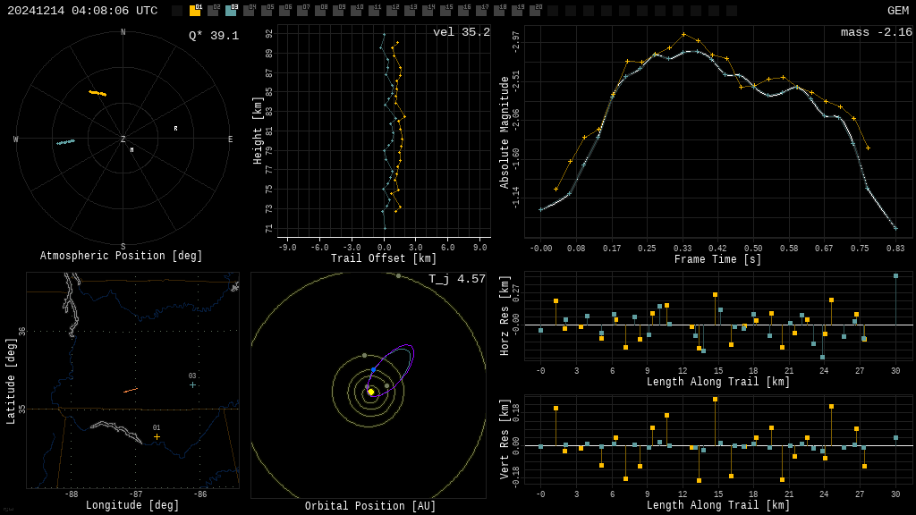
Task: Click station 03 teal cross on map
Action: 192,384
